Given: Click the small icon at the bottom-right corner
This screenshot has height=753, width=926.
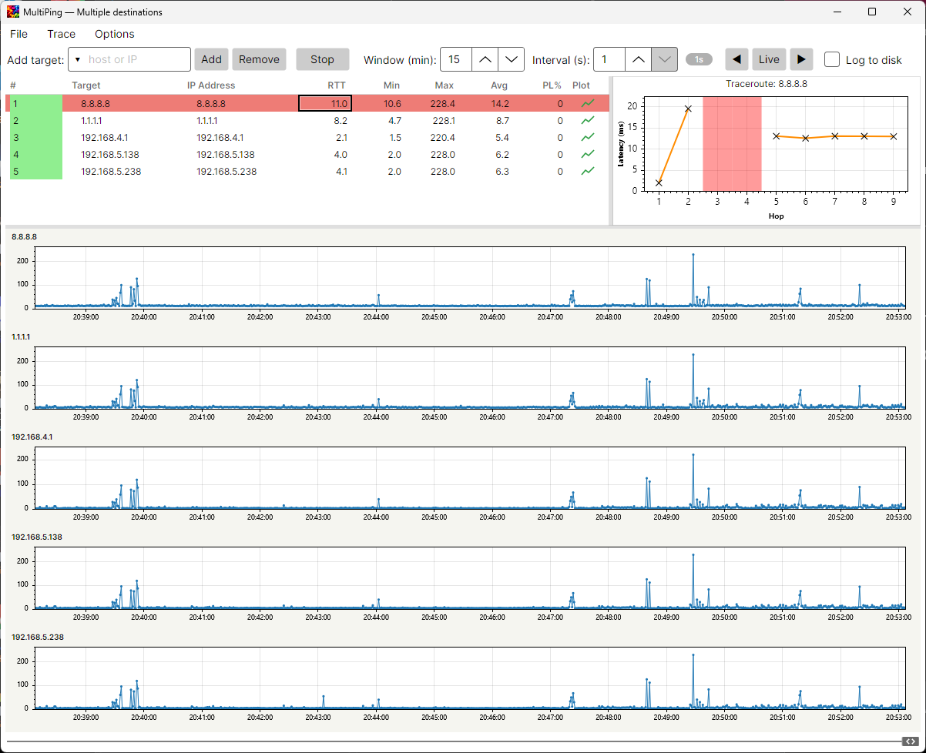Looking at the screenshot, I should coord(909,741).
